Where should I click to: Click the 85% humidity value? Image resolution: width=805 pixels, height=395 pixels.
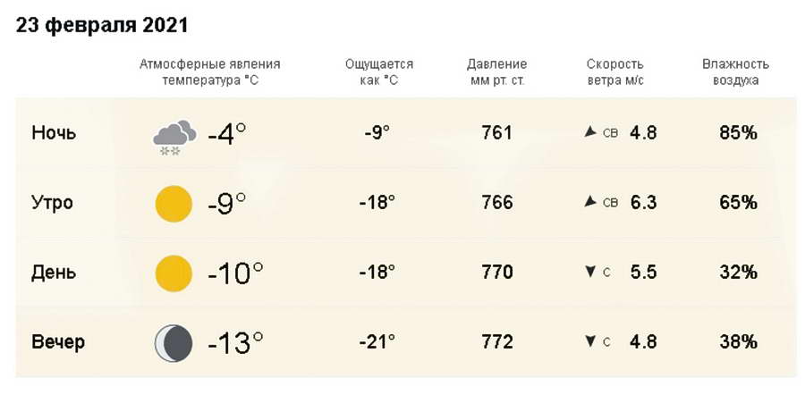click(x=738, y=133)
